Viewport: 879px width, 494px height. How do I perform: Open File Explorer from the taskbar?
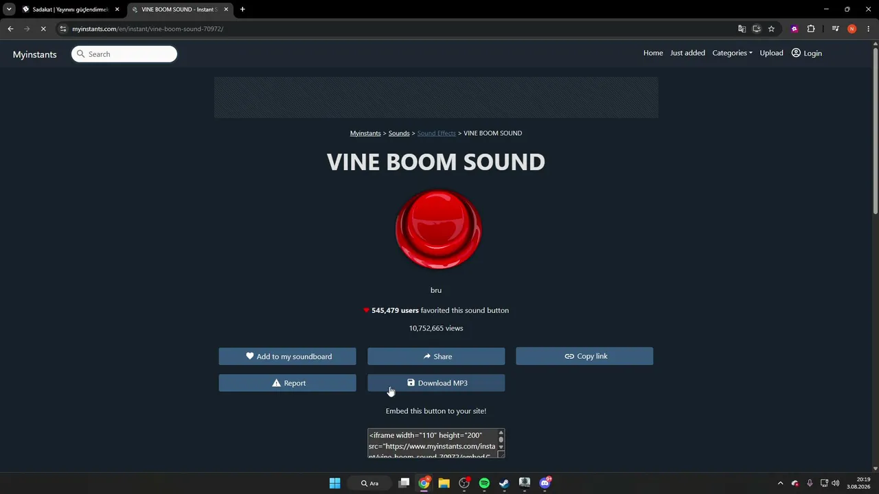pos(444,483)
